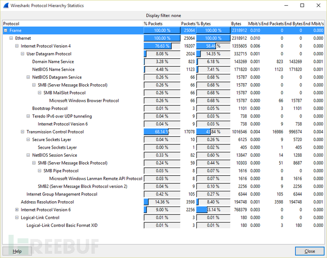The image size is (327, 258).
Task: Collapse Transmission Control Protocol node
Action: click(23, 132)
